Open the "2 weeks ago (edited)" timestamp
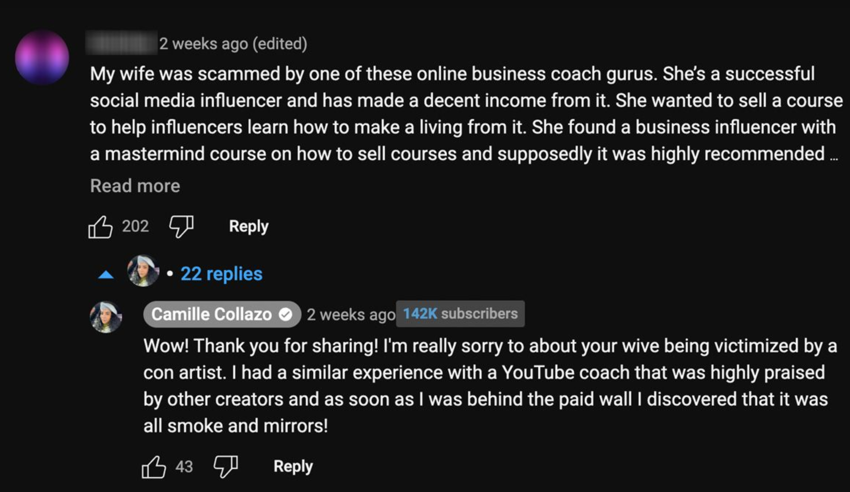Viewport: 850px width, 492px height. pyautogui.click(x=233, y=44)
